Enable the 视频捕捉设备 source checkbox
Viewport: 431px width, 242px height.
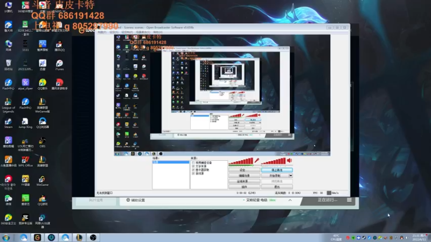(193, 163)
